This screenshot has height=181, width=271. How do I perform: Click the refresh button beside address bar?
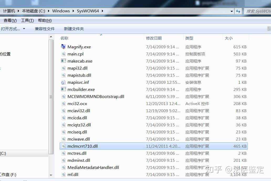coord(238,11)
